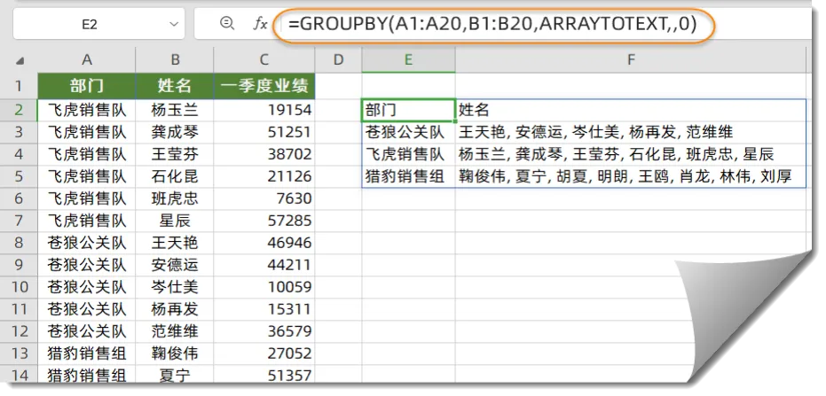Viewport: 826px width, 396px height.
Task: Click cell 杨玉兰 in column B
Action: click(x=175, y=110)
